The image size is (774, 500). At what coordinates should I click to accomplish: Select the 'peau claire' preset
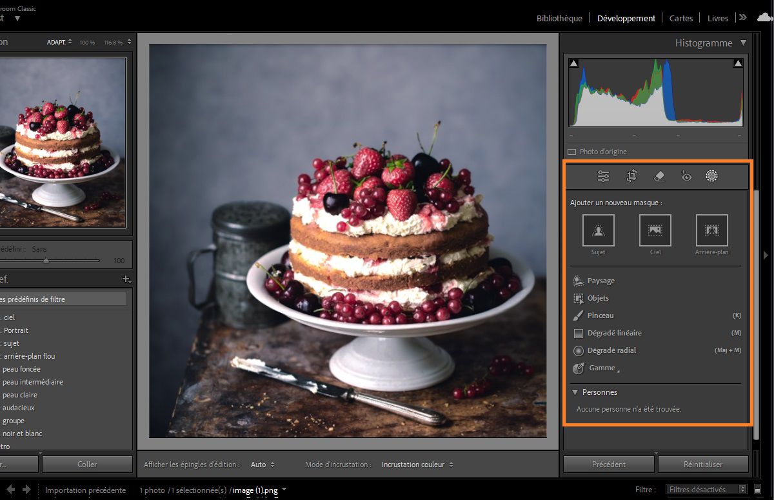[20, 395]
